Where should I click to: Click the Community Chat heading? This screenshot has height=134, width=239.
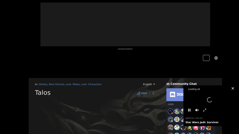pos(184,84)
